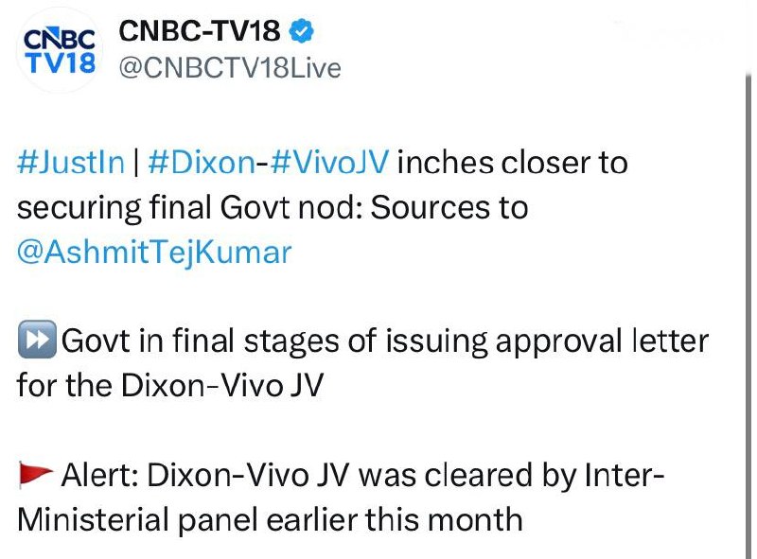
Task: Open the #JustIn hashtag
Action: (x=70, y=162)
